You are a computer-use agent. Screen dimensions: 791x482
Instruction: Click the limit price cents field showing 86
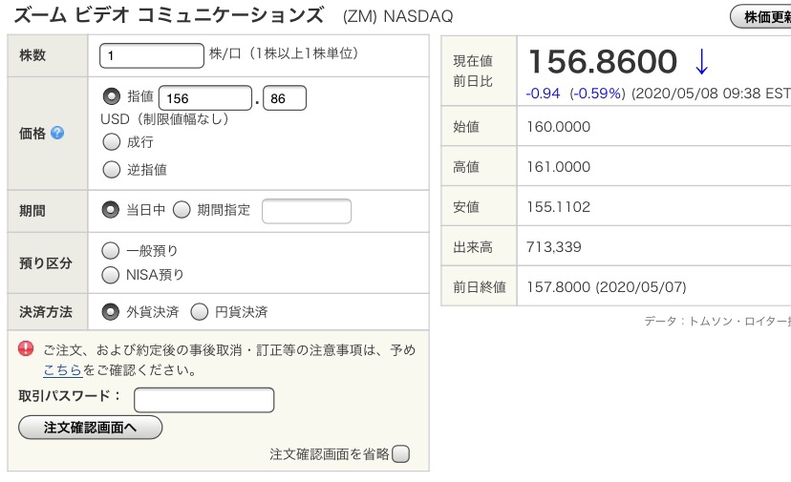pos(285,97)
